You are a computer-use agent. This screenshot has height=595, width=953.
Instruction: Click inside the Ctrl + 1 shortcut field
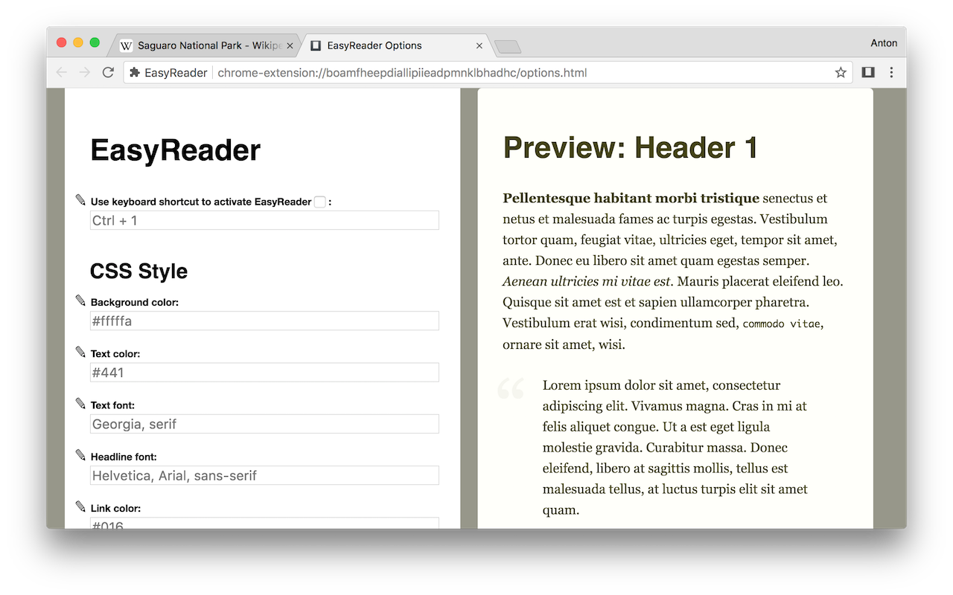264,219
